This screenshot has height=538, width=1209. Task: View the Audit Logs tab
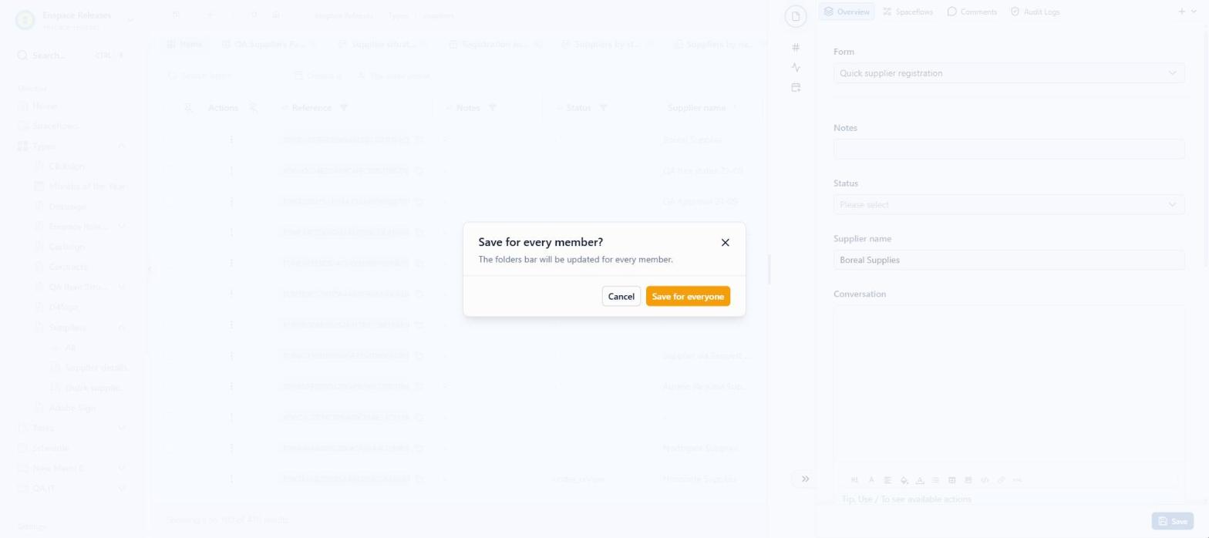pos(1035,12)
